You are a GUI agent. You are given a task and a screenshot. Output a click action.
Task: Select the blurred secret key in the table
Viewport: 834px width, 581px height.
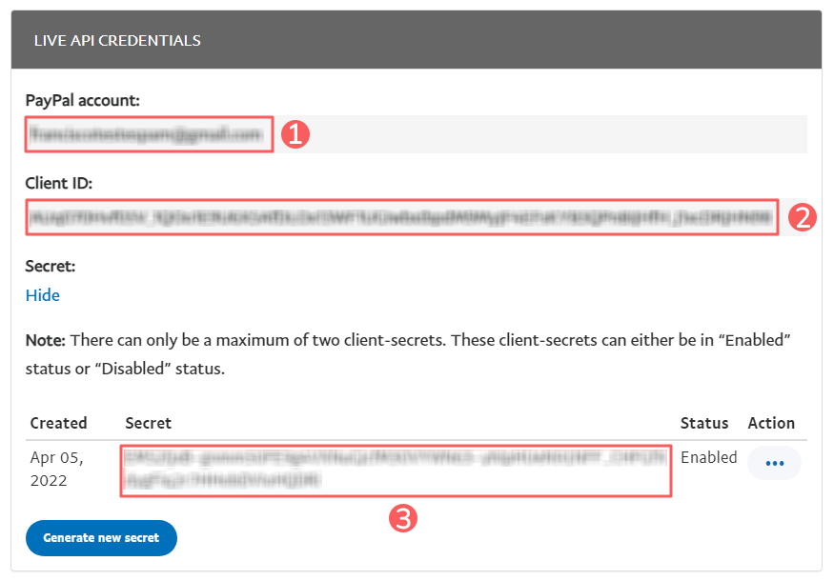coord(396,470)
